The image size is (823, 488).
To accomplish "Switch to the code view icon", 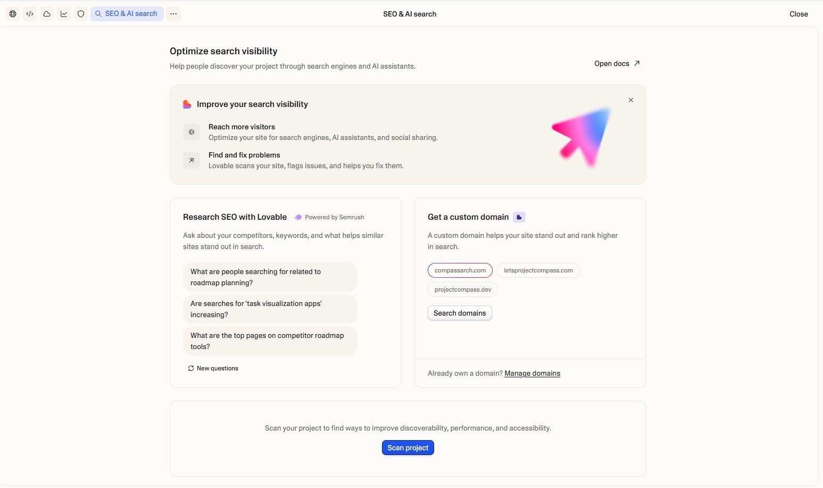I will pos(30,14).
